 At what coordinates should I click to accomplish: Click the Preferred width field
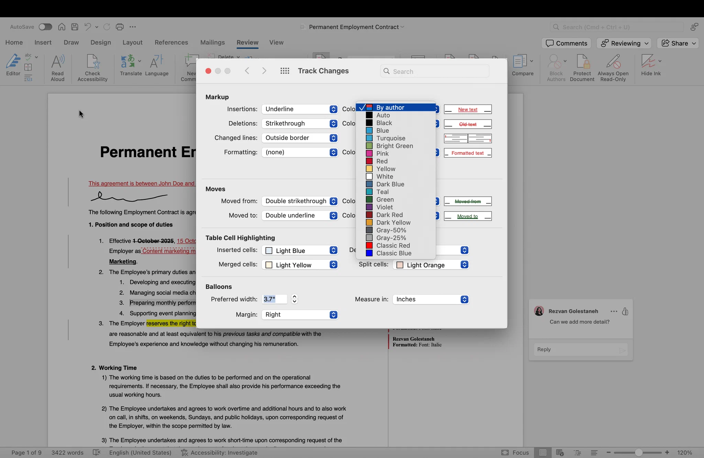point(275,299)
